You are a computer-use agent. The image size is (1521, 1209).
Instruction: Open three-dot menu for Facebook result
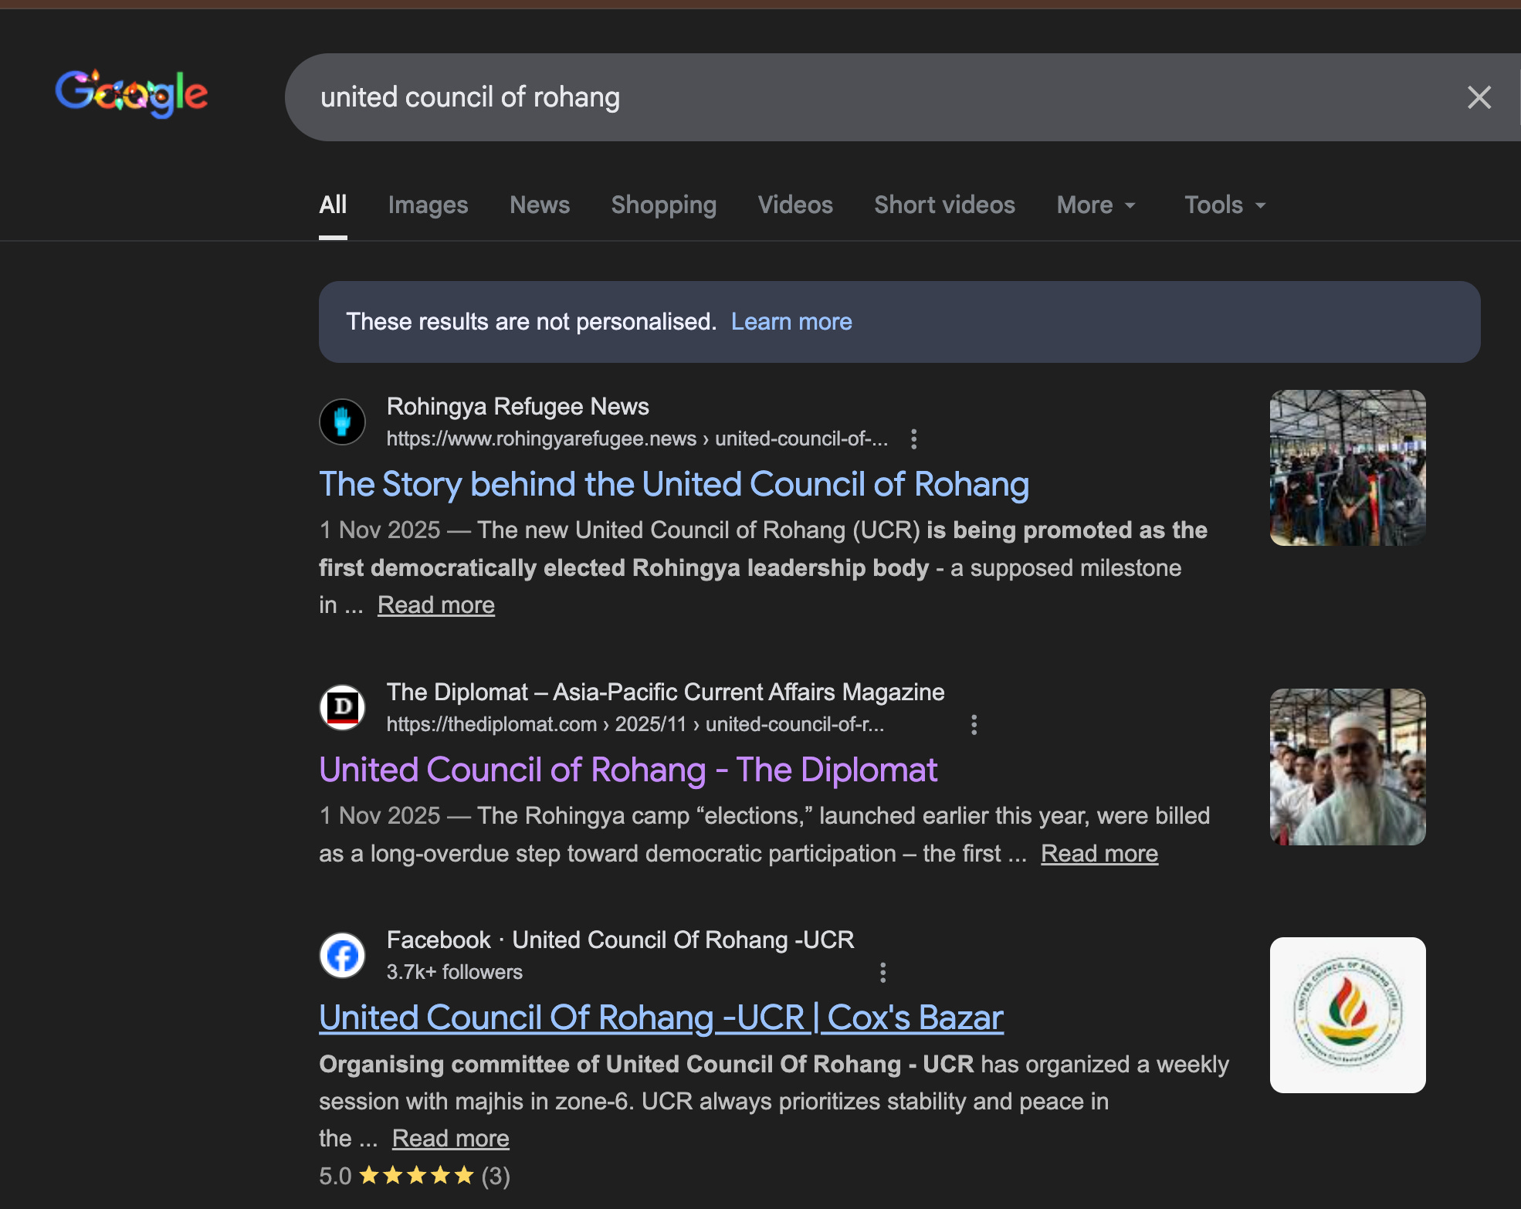tap(882, 973)
